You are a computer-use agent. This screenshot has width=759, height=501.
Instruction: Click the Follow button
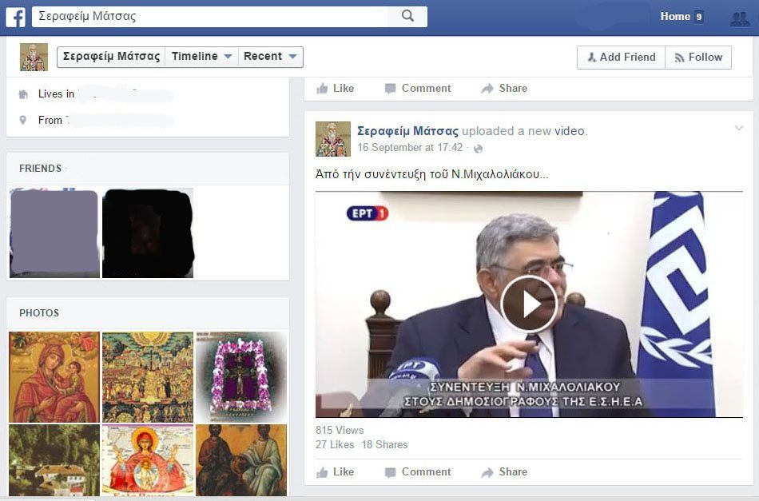point(698,57)
